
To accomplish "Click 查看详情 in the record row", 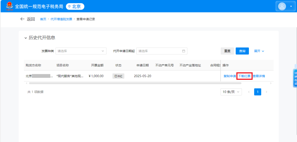I will 259,76.
